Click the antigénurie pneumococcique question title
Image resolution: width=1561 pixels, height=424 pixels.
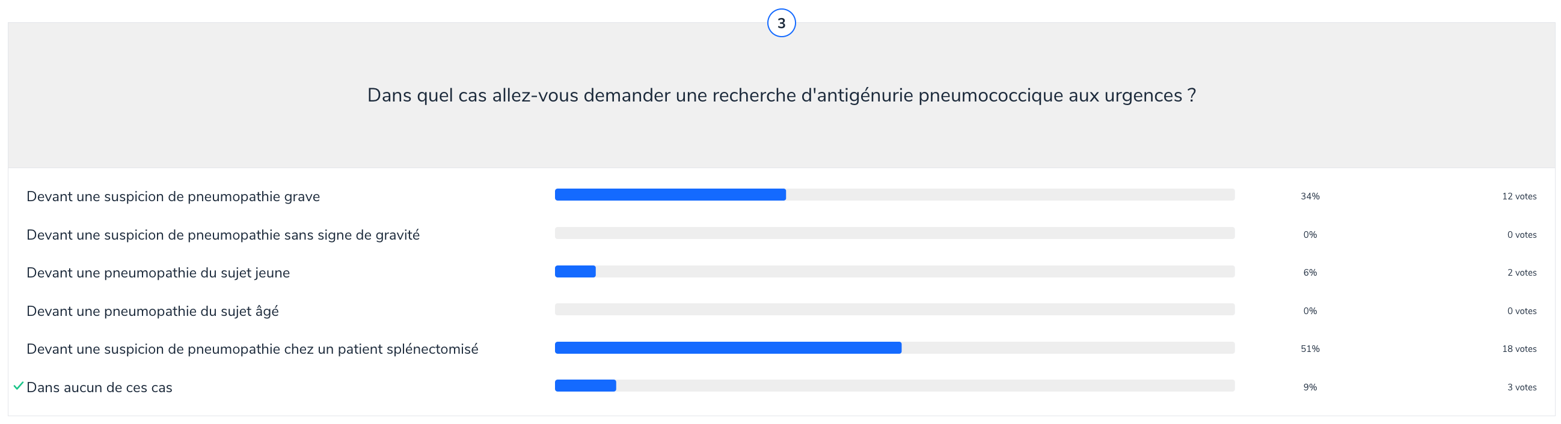[781, 95]
